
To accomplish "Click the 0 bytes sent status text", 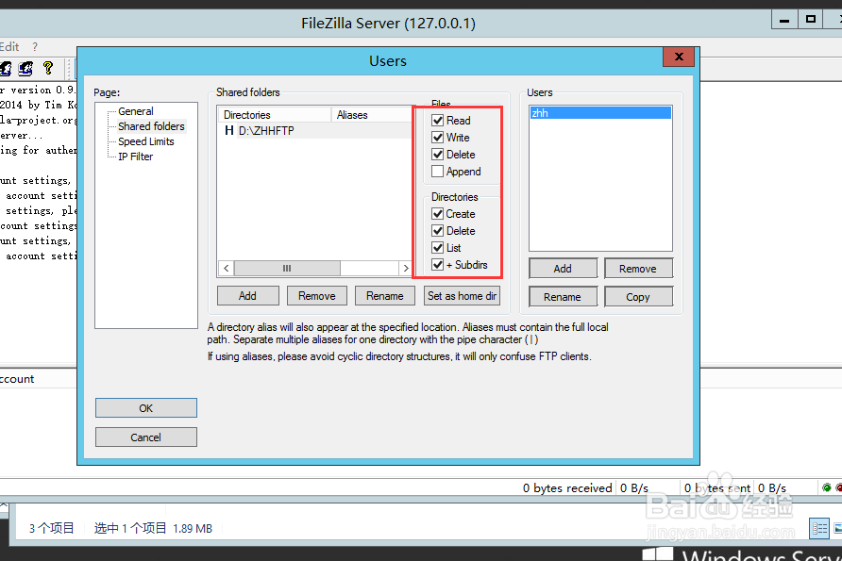I will [716, 488].
